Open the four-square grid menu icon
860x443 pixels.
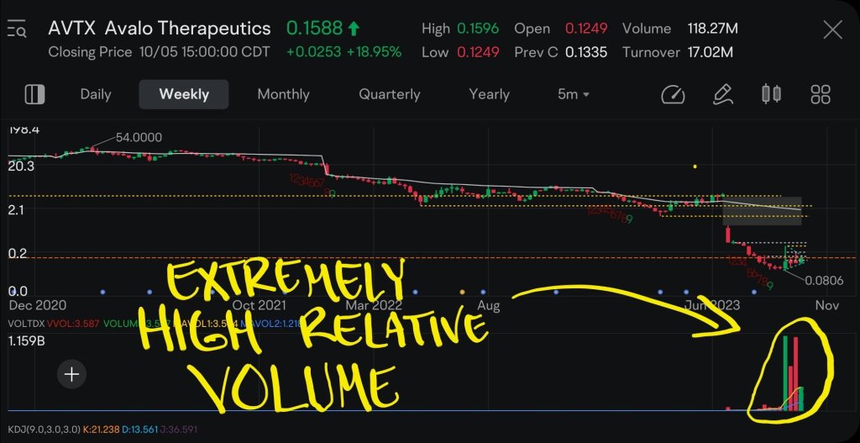pyautogui.click(x=820, y=94)
